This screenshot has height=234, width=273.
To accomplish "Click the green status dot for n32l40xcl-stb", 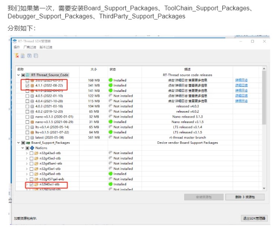I will point(110,184).
